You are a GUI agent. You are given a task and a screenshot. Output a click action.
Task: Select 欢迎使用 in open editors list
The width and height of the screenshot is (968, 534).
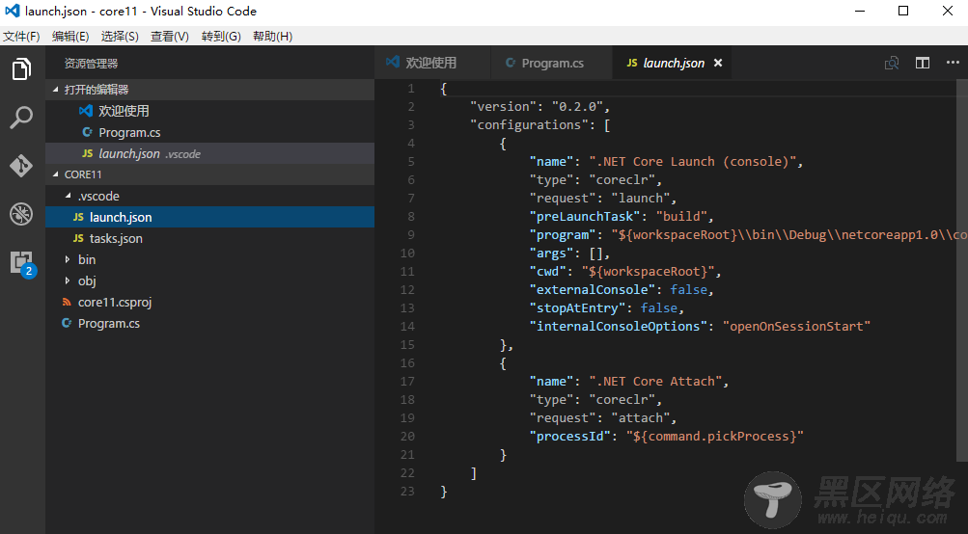(x=209, y=111)
